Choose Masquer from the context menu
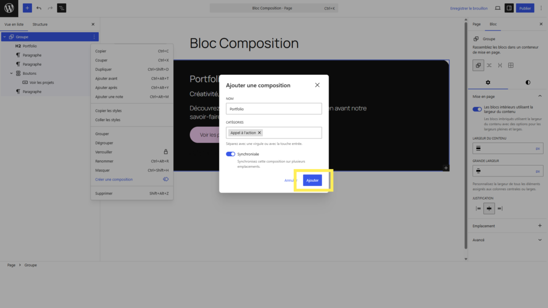The width and height of the screenshot is (548, 308). tap(132, 170)
